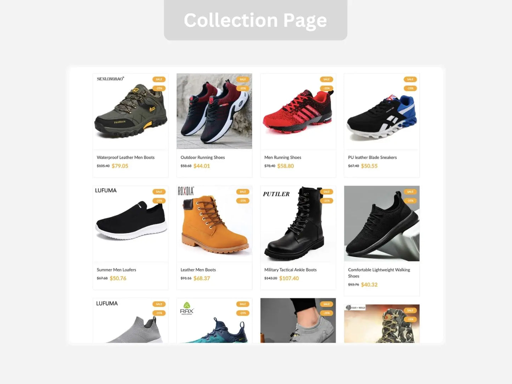Image resolution: width=512 pixels, height=384 pixels.
Task: Open the red Men Running Shoes photo
Action: click(x=298, y=111)
